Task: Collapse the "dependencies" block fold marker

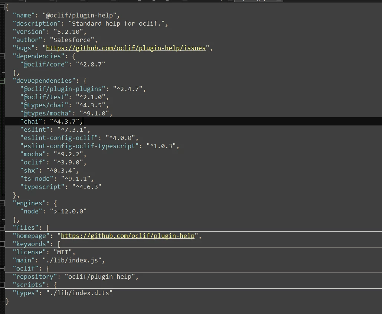Action: pos(2,56)
